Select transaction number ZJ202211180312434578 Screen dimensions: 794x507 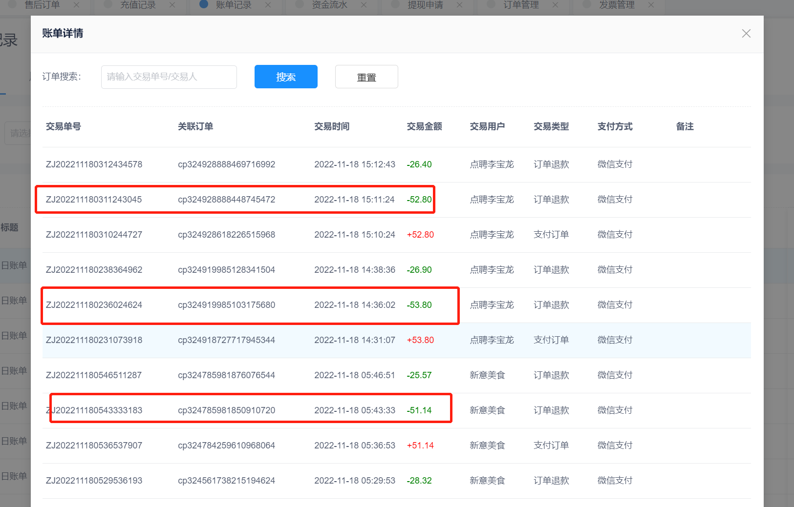pyautogui.click(x=94, y=164)
